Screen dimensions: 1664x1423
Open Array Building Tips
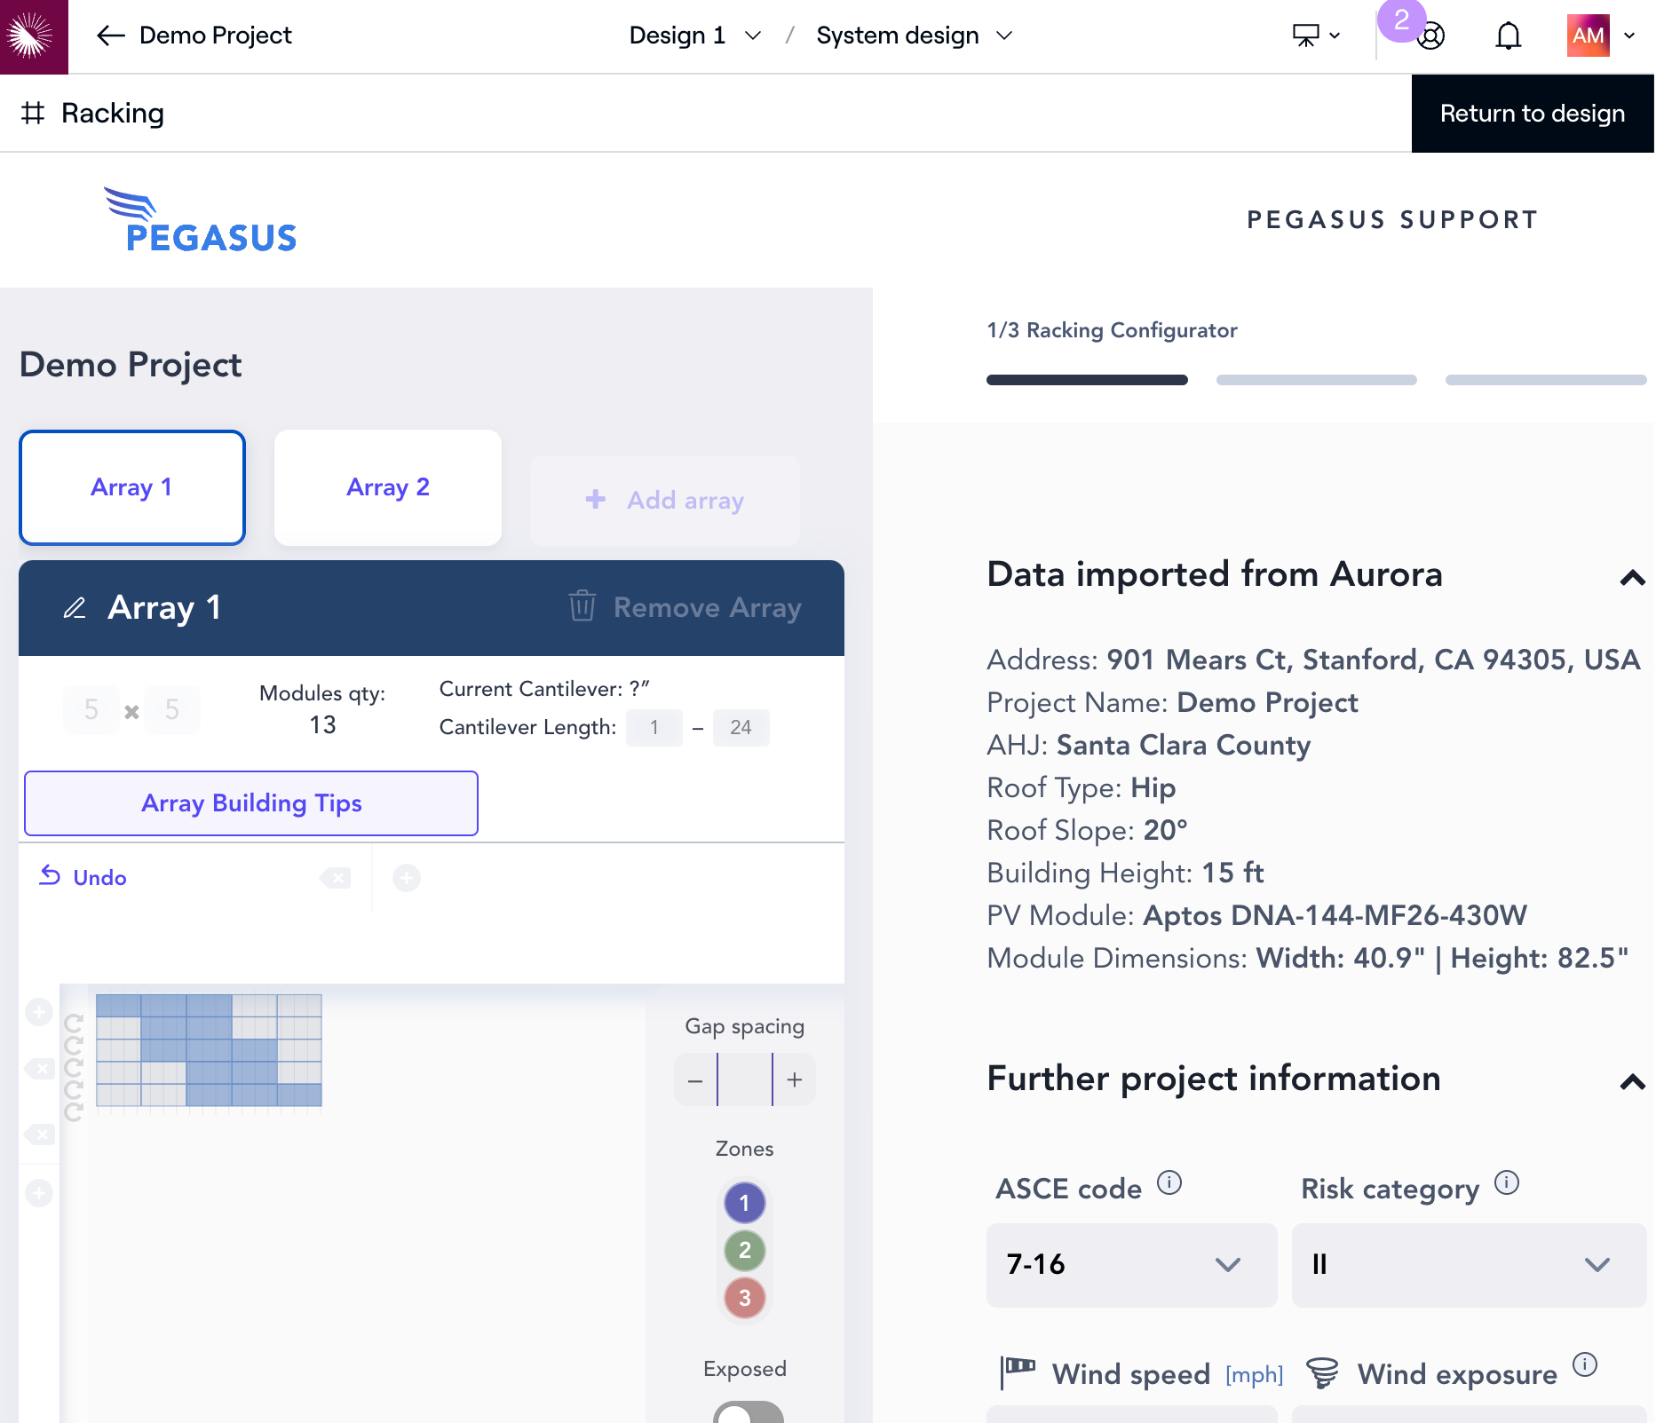coord(251,803)
